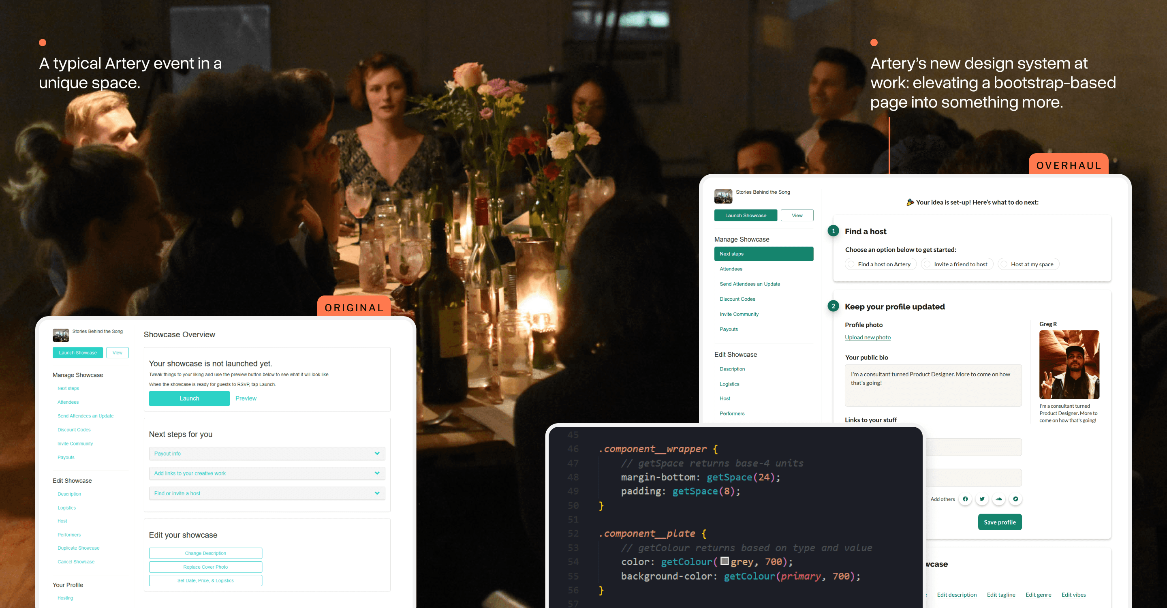
Task: Click the Stories Behind the Song cover thumbnail
Action: 722,196
